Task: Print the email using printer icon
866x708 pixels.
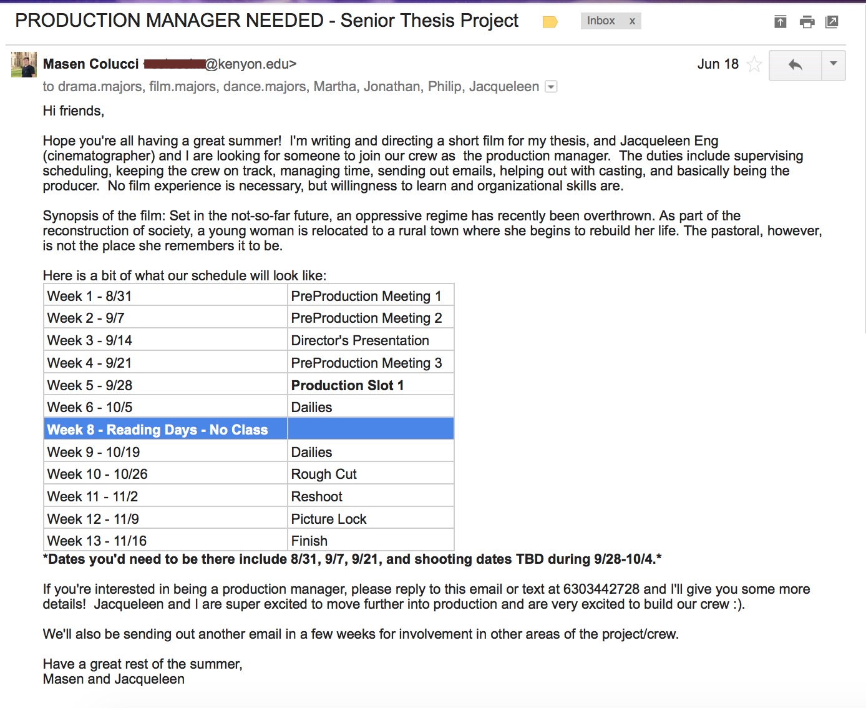Action: pos(807,22)
